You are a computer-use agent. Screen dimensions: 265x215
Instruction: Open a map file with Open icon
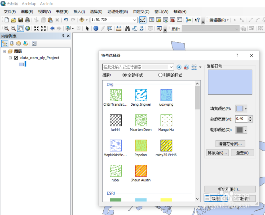(14, 20)
